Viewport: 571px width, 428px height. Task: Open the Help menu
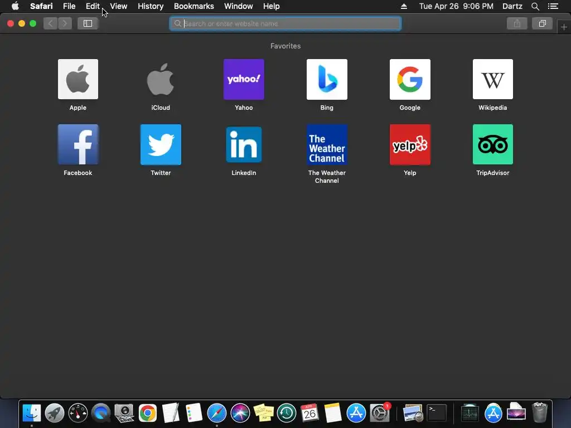(272, 6)
